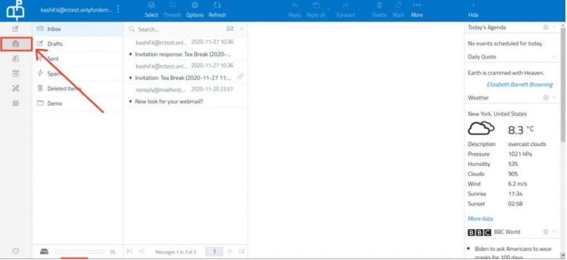Click the Refresh toolbar icon
Image resolution: width=567 pixels, height=260 pixels.
coord(217,9)
